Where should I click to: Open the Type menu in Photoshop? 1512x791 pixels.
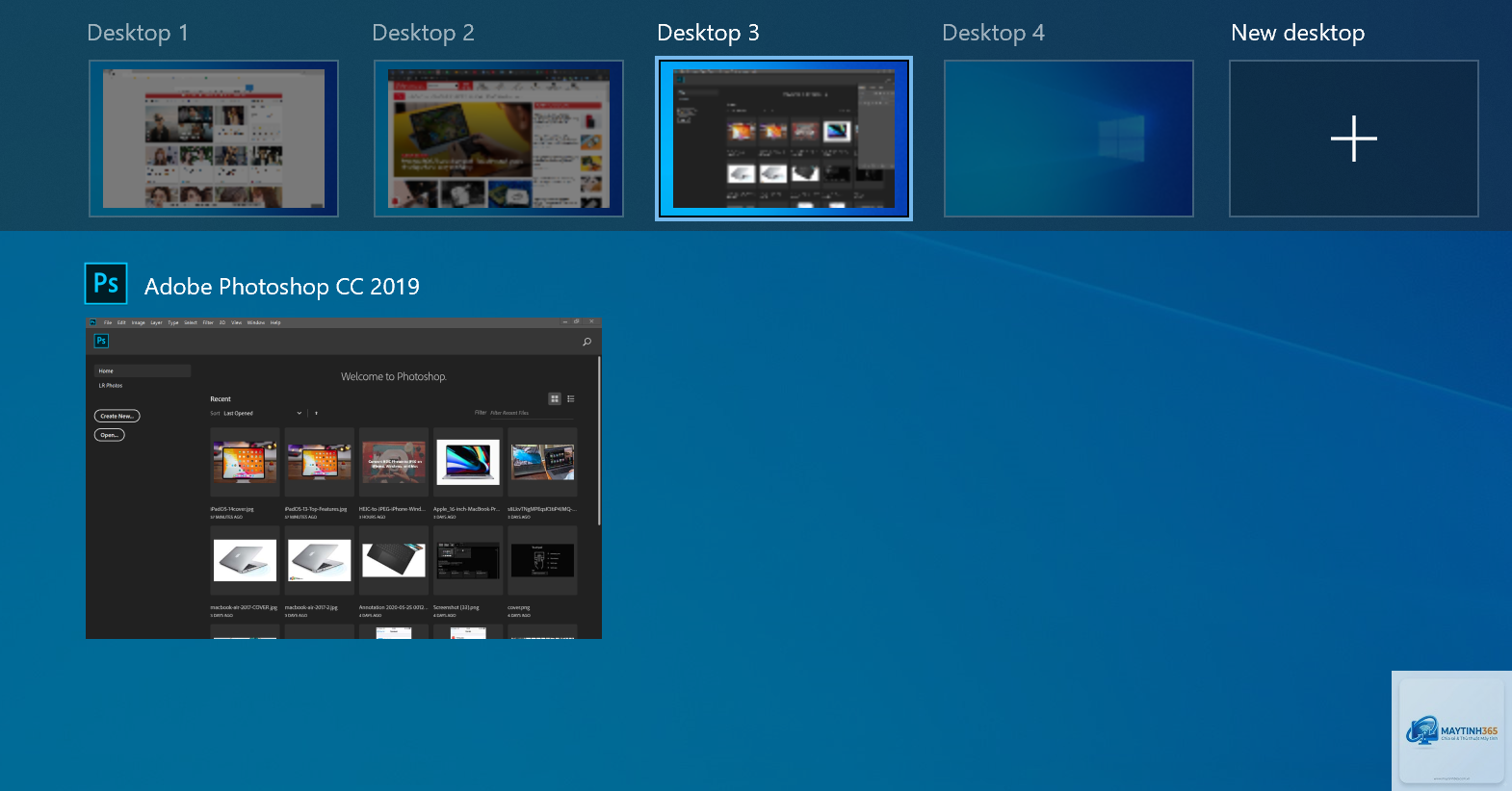[x=173, y=323]
